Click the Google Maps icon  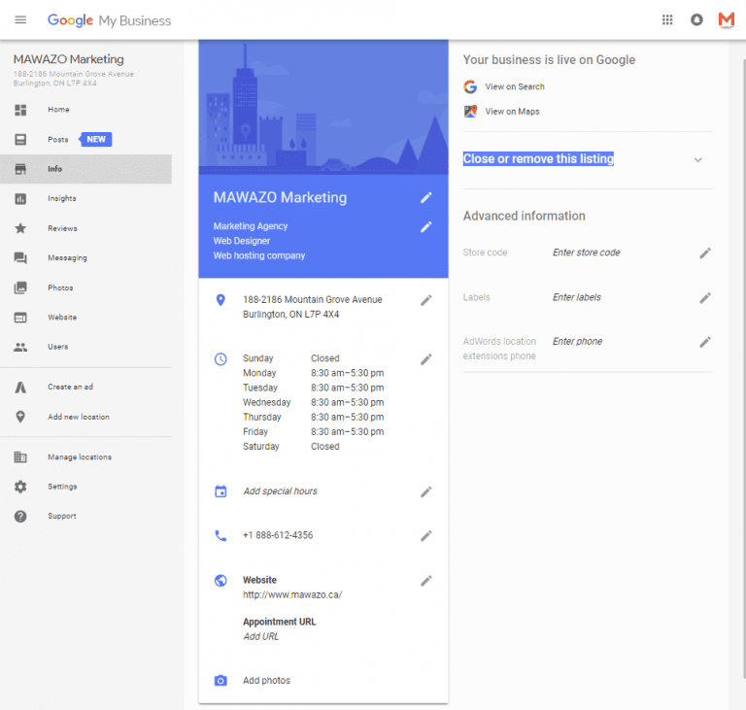point(470,112)
